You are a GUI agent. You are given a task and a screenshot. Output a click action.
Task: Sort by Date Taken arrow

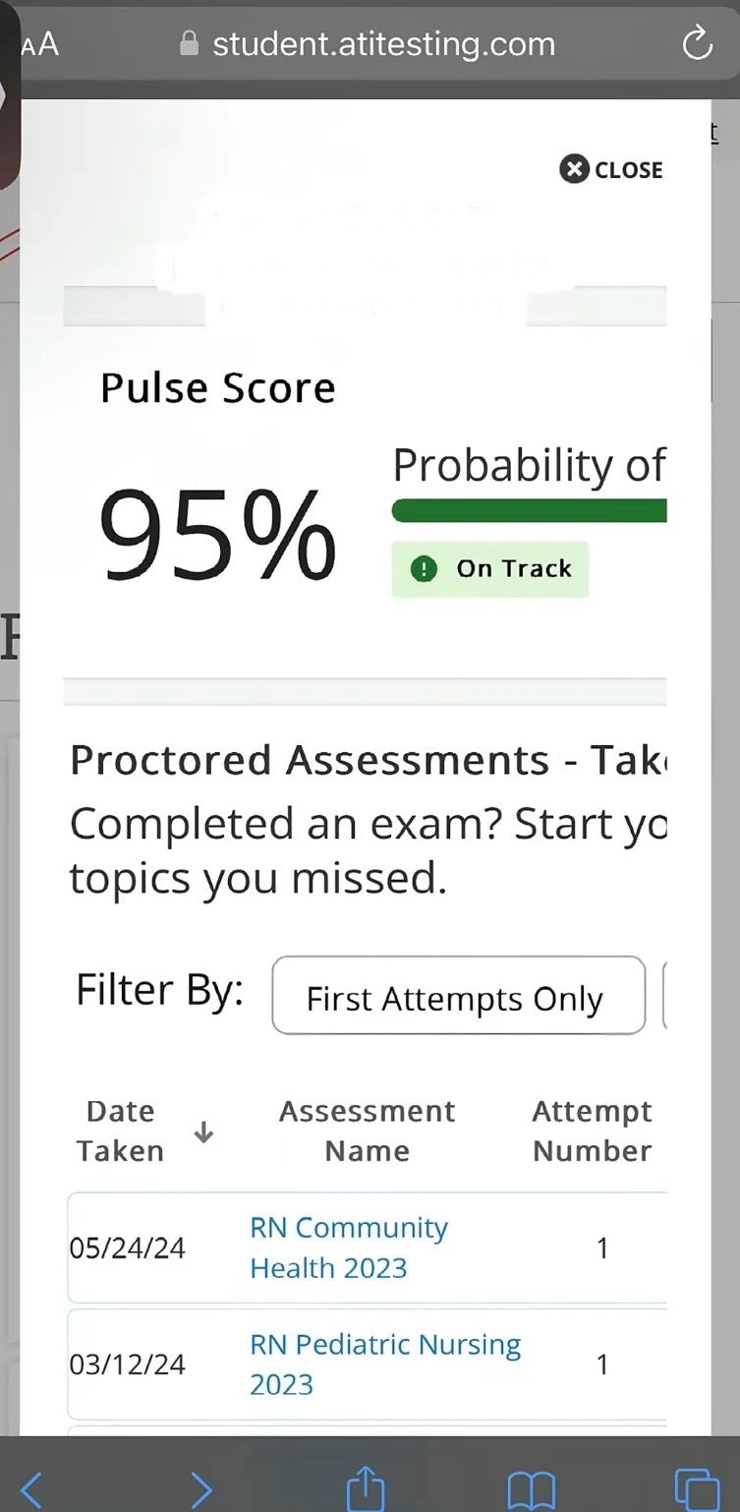coord(203,1133)
